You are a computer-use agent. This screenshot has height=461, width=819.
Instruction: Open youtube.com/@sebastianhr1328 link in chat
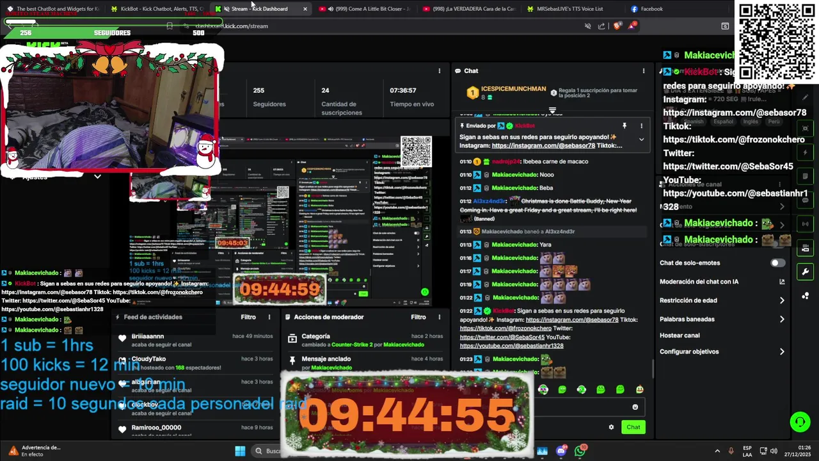(x=511, y=346)
